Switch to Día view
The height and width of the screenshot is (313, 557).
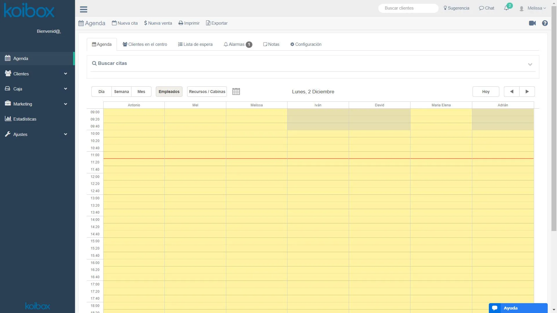tap(102, 92)
